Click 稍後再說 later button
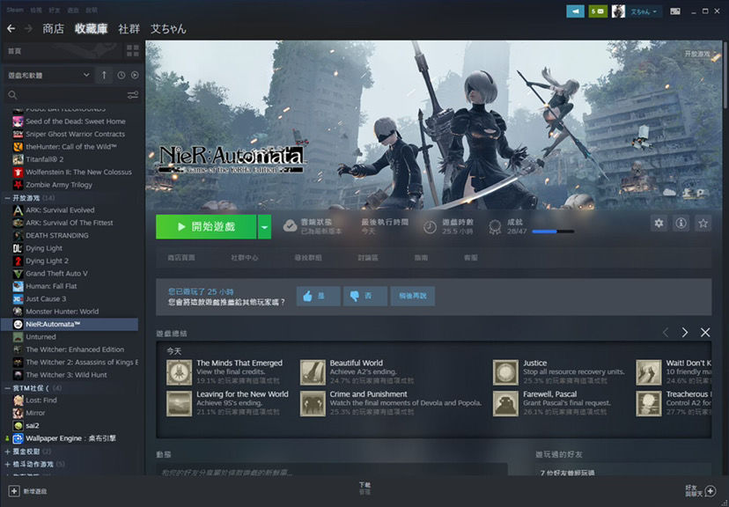 pyautogui.click(x=413, y=296)
